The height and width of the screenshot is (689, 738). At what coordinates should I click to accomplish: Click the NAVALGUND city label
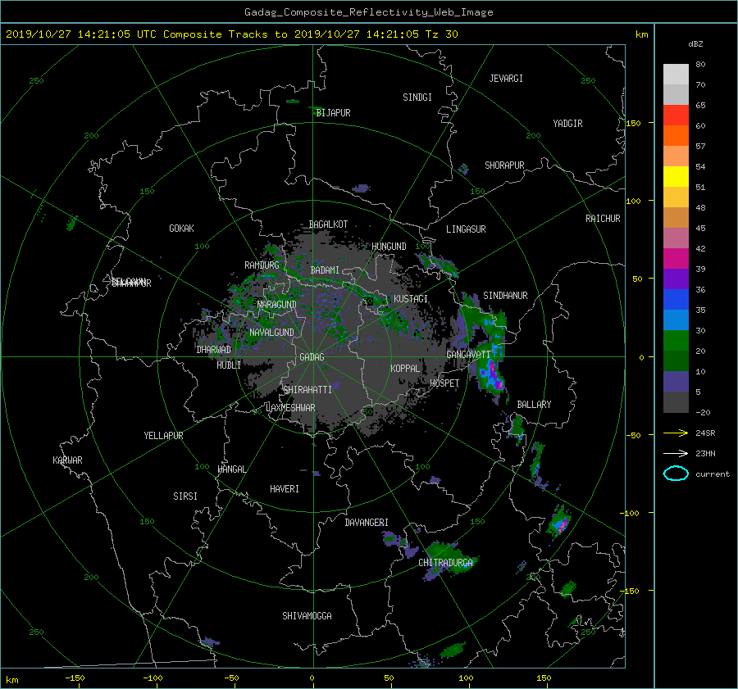(x=271, y=333)
